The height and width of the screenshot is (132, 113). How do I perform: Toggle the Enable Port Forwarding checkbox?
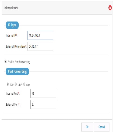6,61
